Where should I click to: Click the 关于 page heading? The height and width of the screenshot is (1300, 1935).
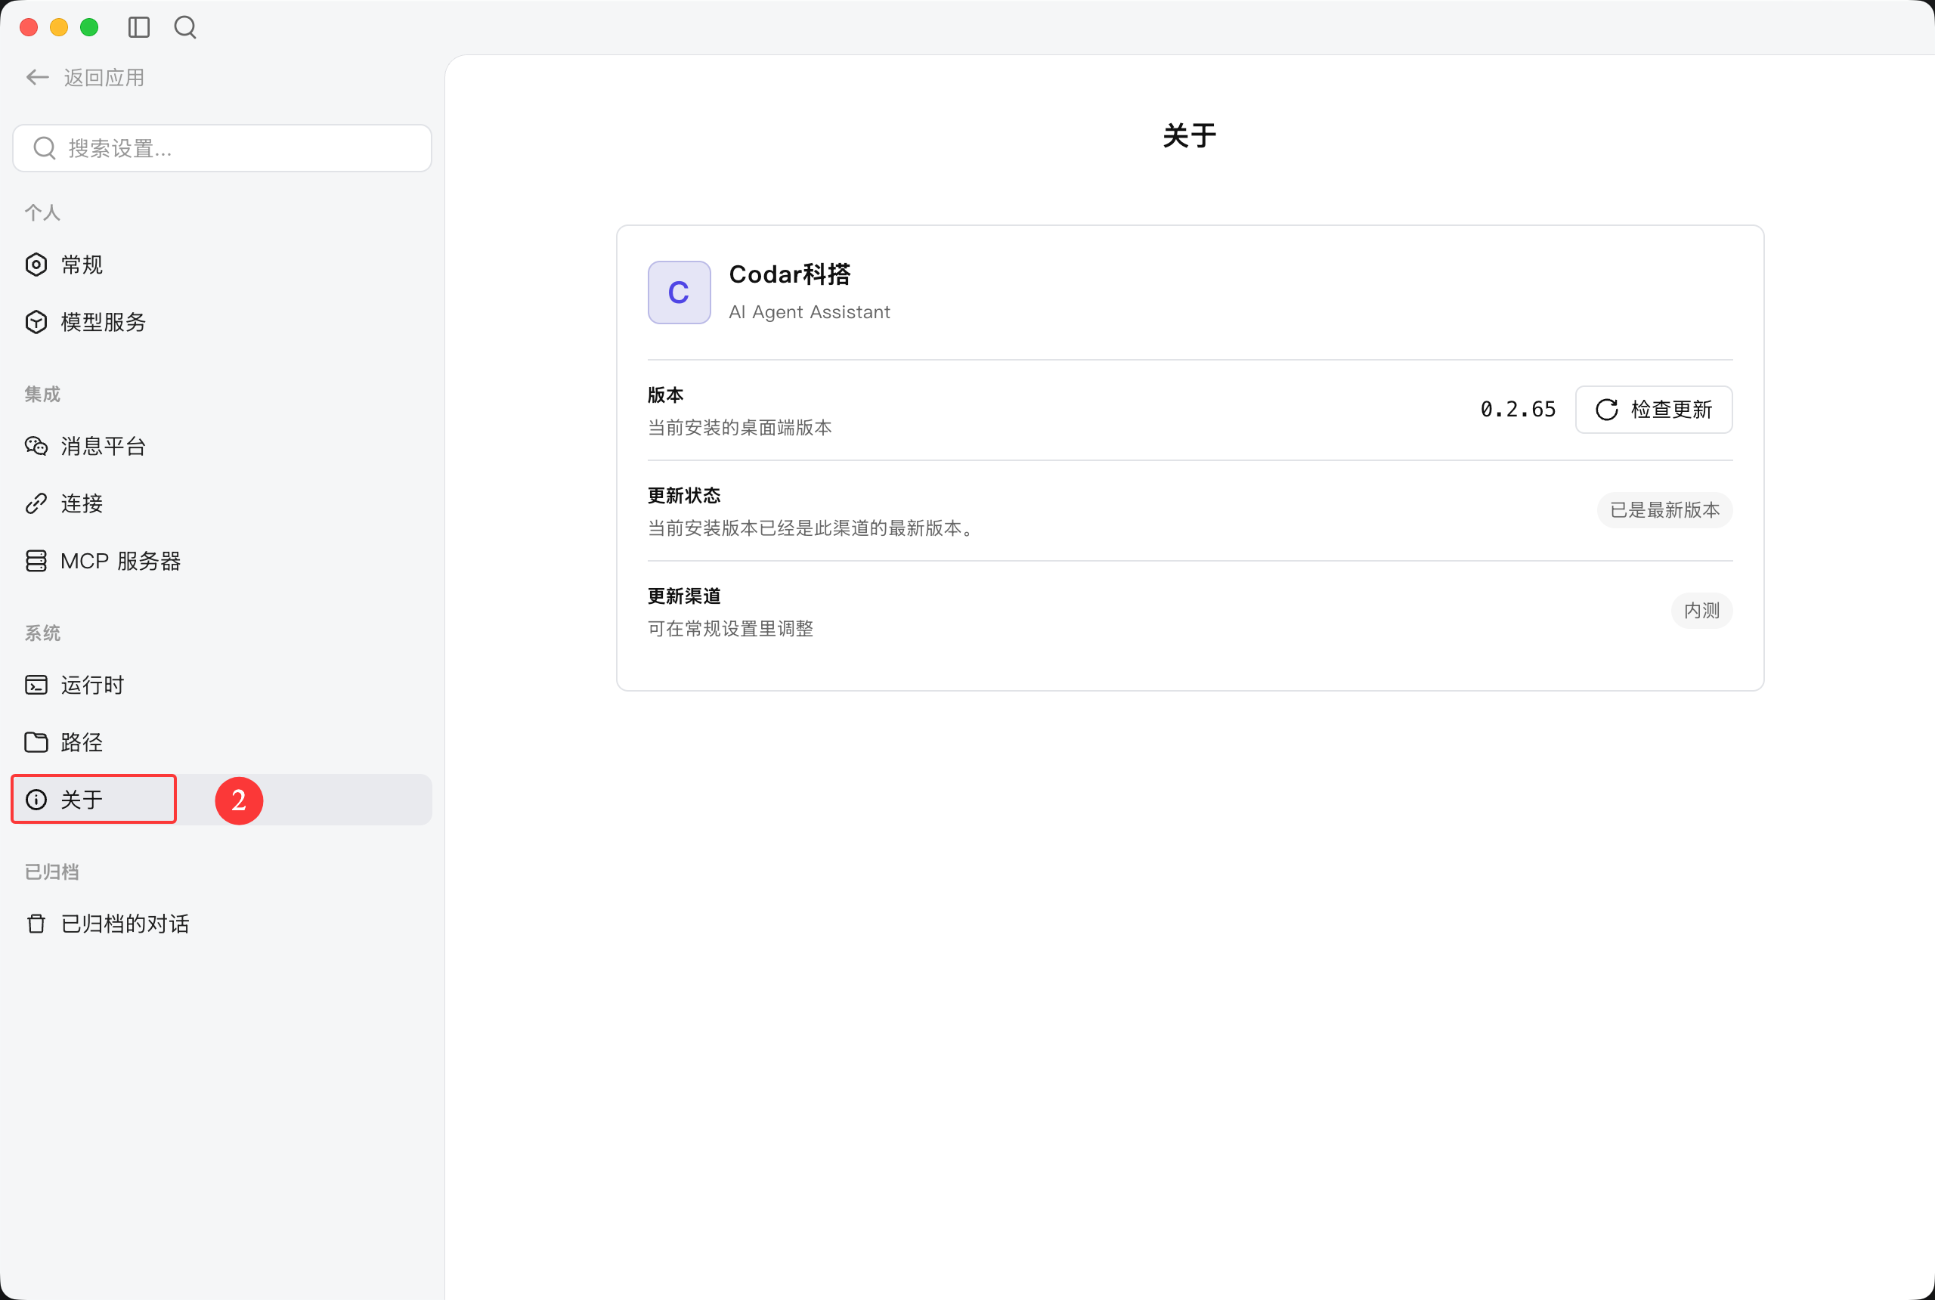tap(1190, 135)
